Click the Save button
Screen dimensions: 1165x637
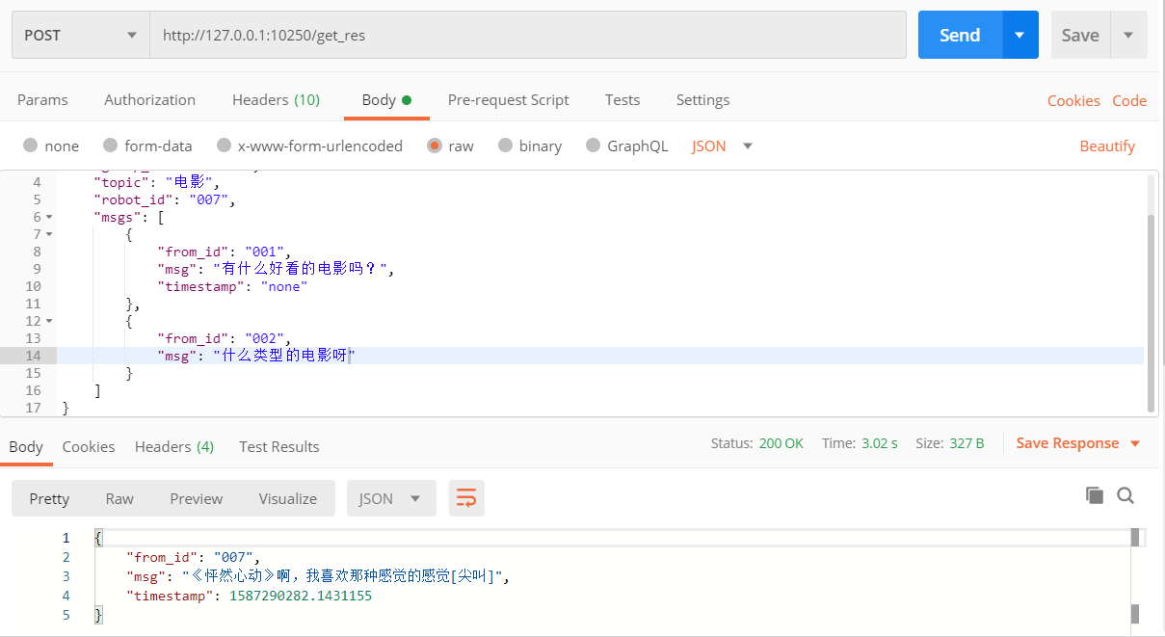pos(1080,35)
